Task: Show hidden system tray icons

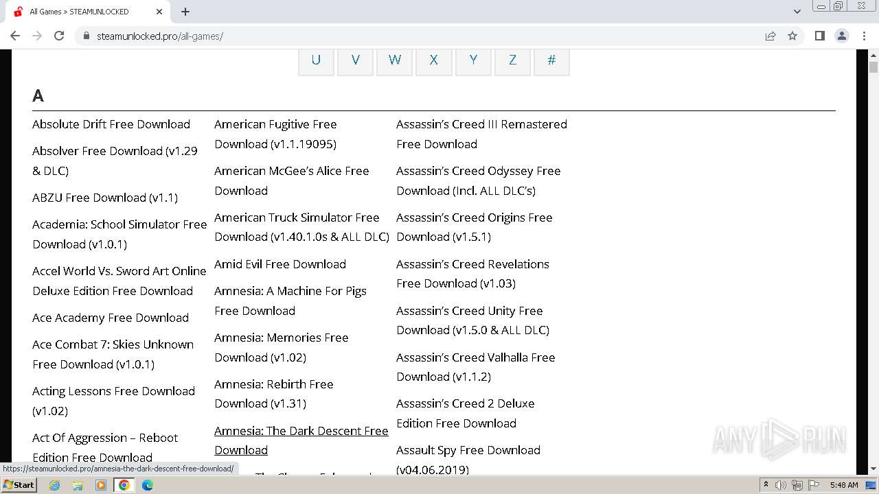Action: click(x=766, y=485)
